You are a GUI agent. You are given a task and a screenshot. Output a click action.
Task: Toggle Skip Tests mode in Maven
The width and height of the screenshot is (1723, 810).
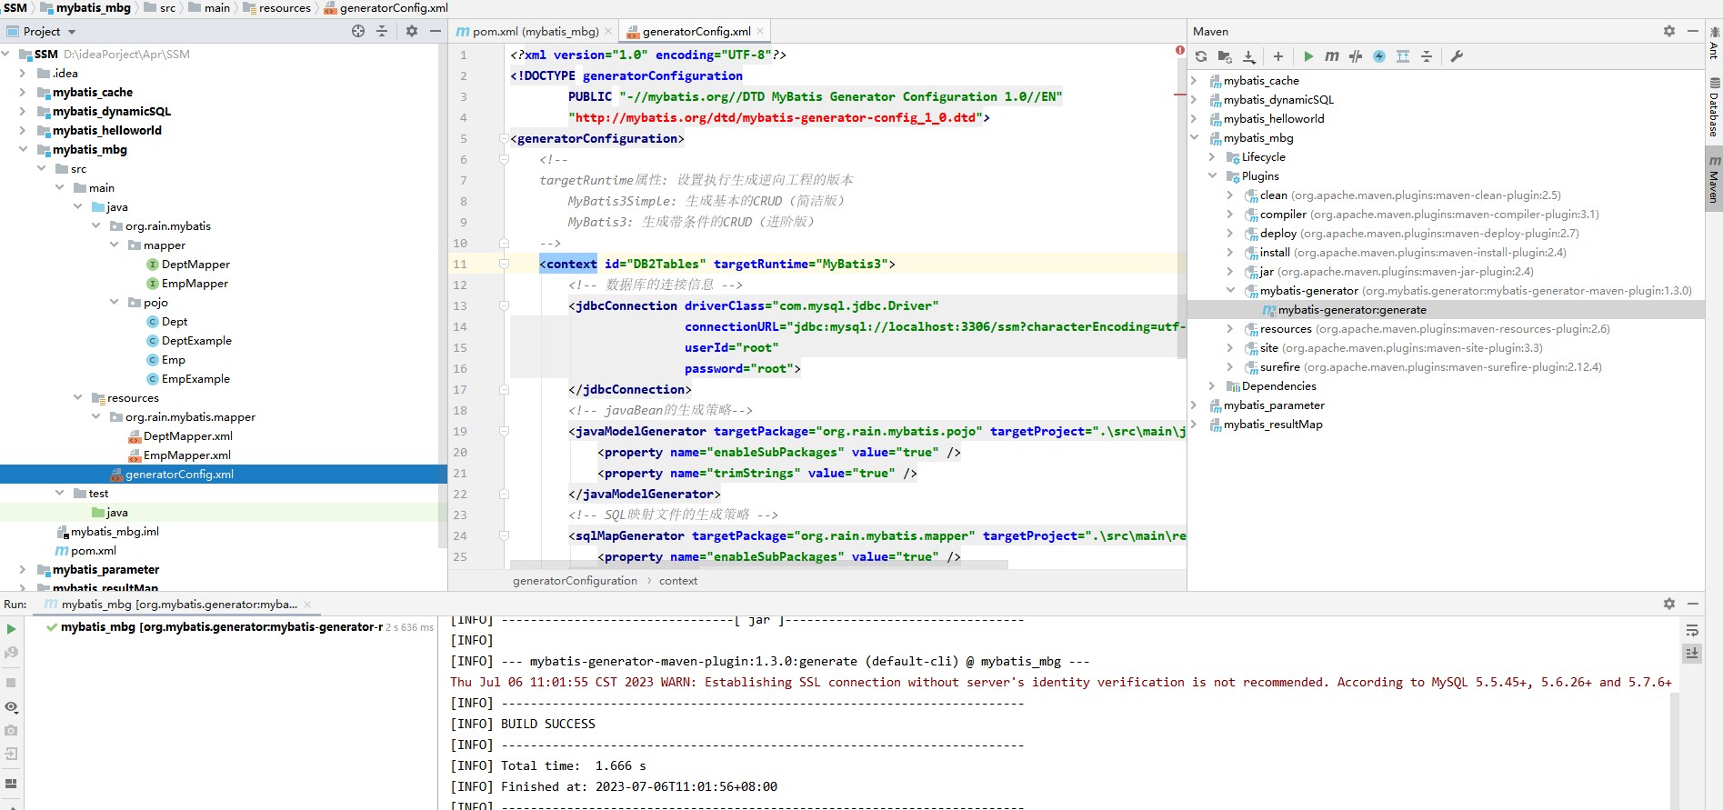pos(1356,56)
